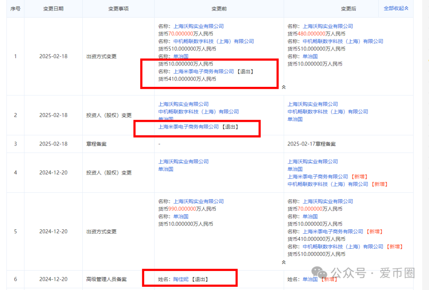This screenshot has width=429, height=290.
Task: Select the 变更后 column header
Action: 348,8
